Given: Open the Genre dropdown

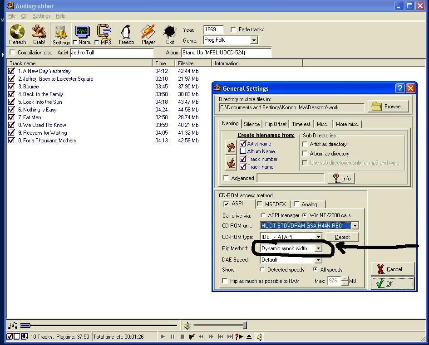Looking at the screenshot, I should tap(254, 40).
